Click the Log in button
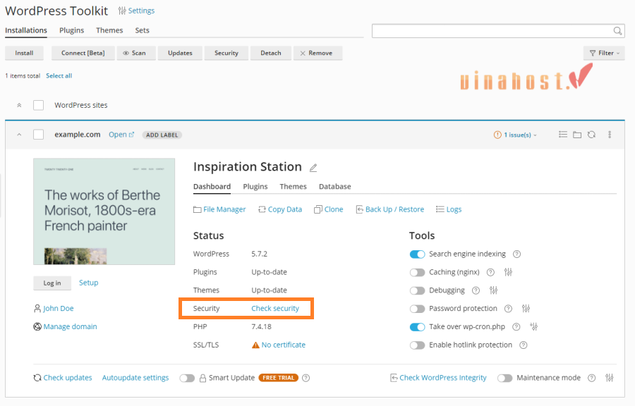Screen dimensions: 635x406 [x=52, y=283]
